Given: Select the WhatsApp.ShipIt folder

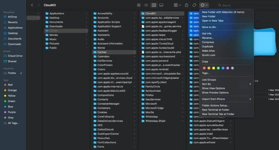Looking at the screenshot, I should click(162, 121).
